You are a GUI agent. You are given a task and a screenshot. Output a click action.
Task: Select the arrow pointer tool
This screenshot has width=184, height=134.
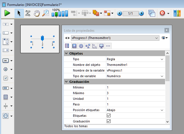pos(19,13)
